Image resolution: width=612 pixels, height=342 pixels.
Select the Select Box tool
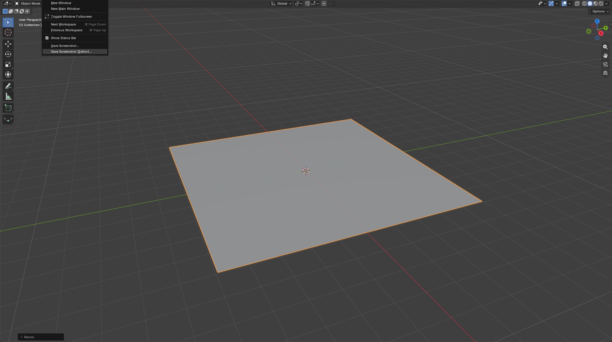coord(8,22)
